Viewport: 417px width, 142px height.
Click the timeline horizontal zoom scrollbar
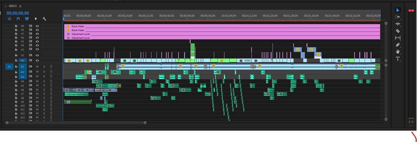click(x=76, y=123)
